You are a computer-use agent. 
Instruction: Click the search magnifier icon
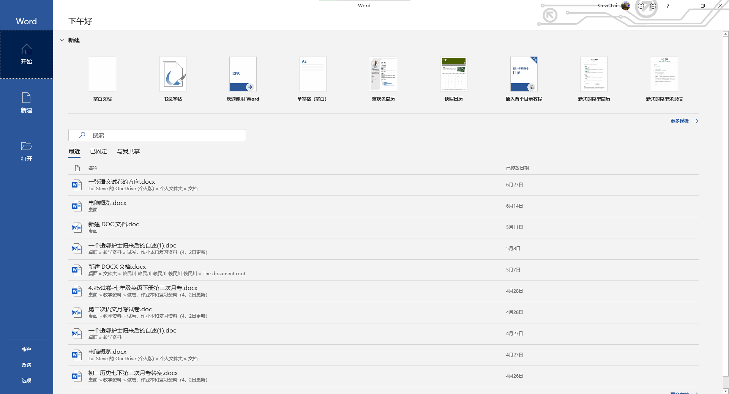(82, 135)
